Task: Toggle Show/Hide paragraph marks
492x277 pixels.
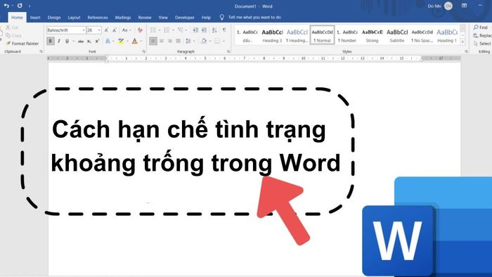Action: 224,30
